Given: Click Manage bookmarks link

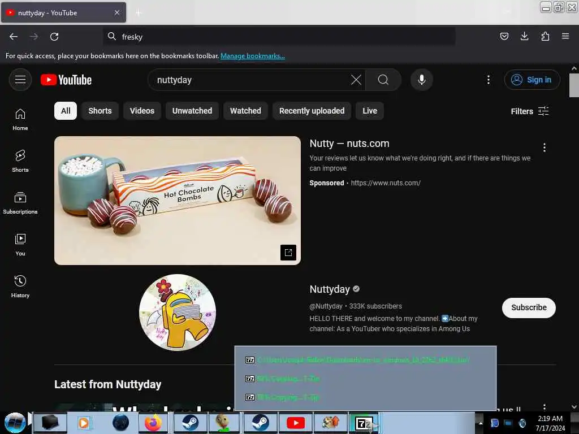Looking at the screenshot, I should [x=253, y=56].
